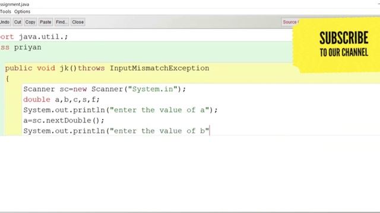Click the class name 'priyan'
380x213 pixels.
click(28, 47)
